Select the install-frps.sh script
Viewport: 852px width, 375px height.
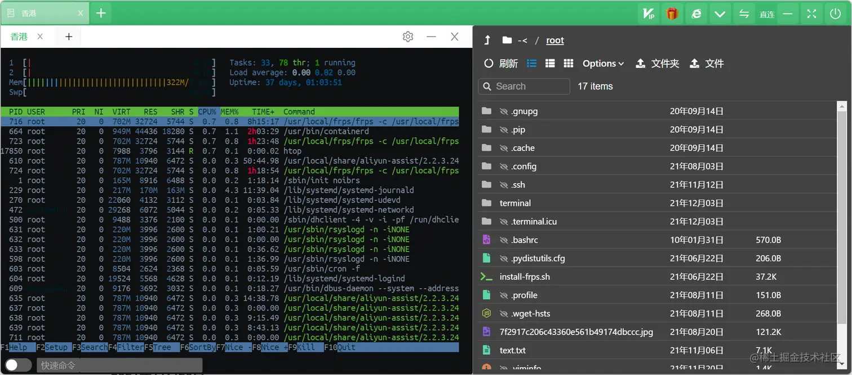657,276
